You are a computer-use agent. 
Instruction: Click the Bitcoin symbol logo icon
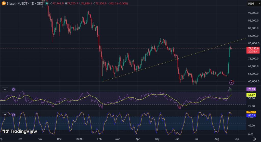pyautogui.click(x=4, y=3)
